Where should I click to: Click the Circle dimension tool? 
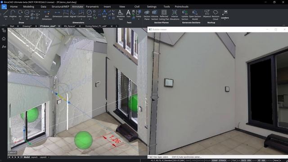(89, 13)
